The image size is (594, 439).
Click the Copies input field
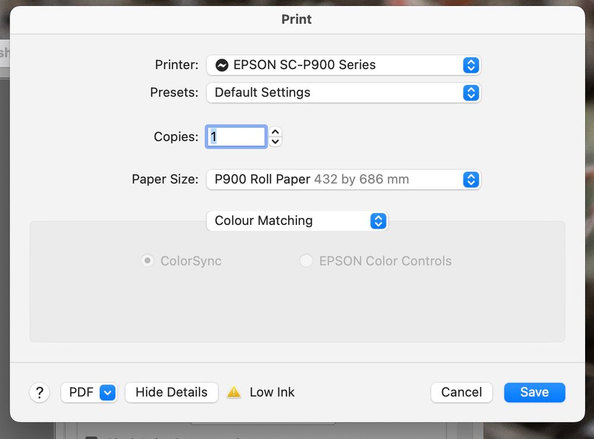coord(236,137)
